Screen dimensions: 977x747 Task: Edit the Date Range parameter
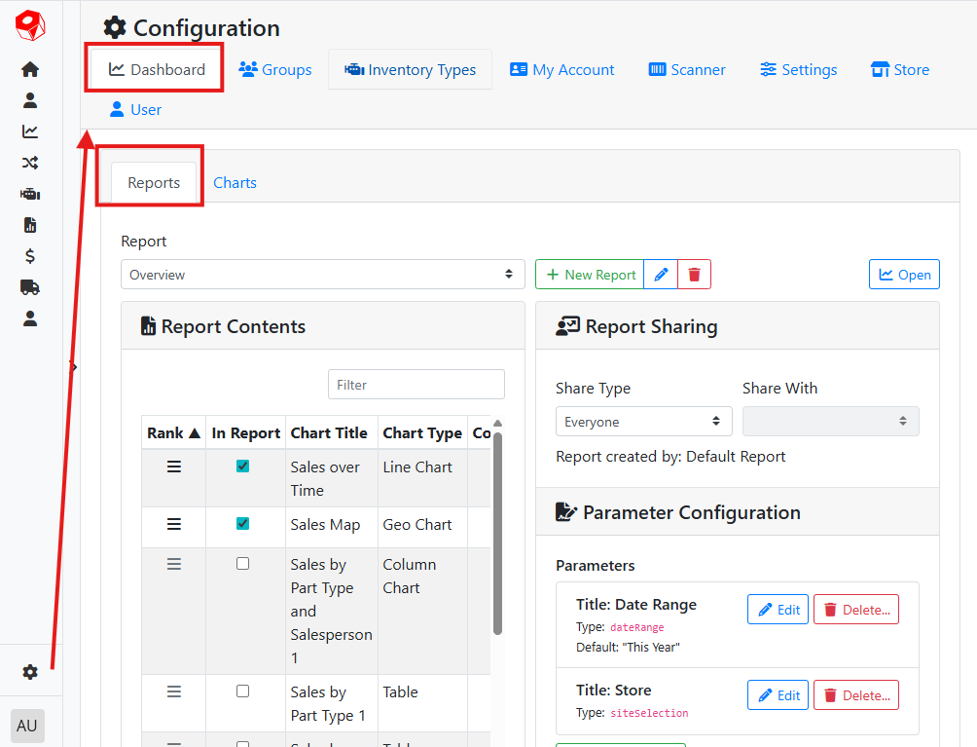tap(778, 610)
